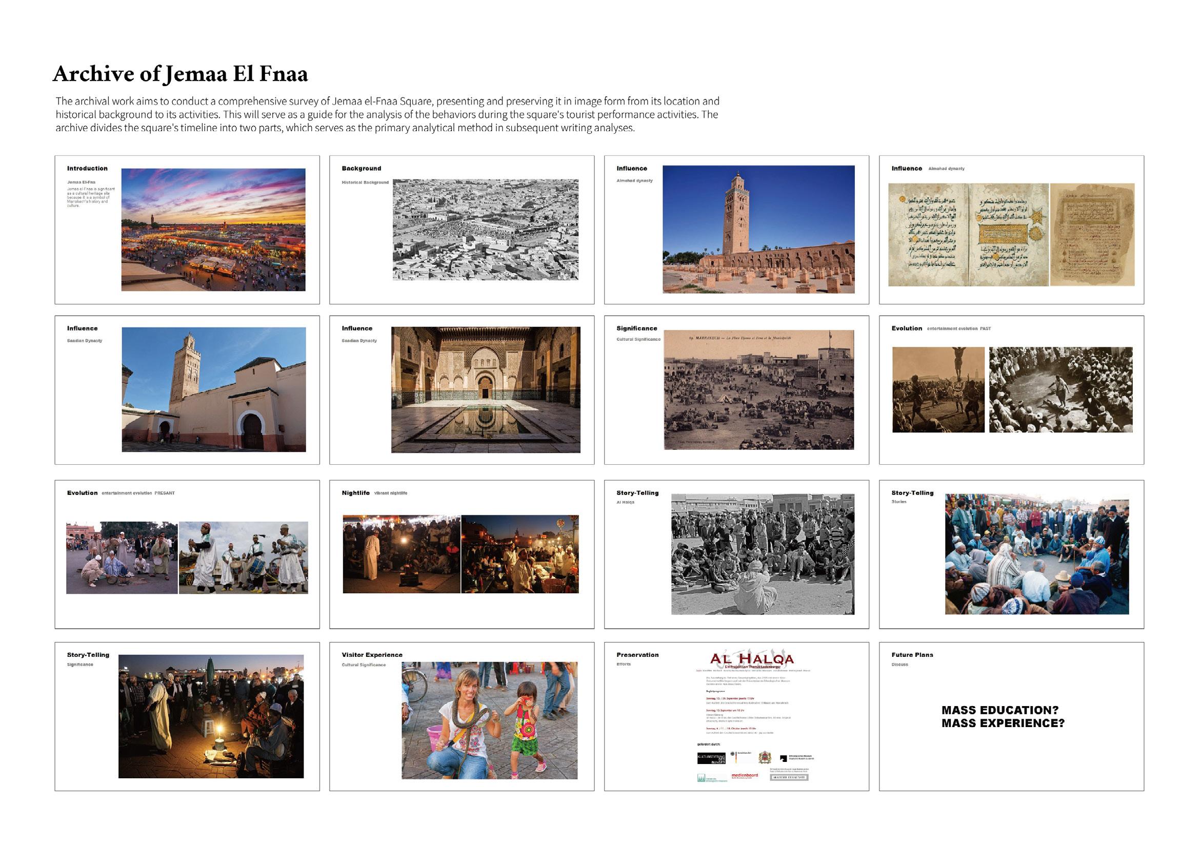Click the lantern-lit night storyteller photo
Viewport: 1200px width, 848px height.
[211, 716]
